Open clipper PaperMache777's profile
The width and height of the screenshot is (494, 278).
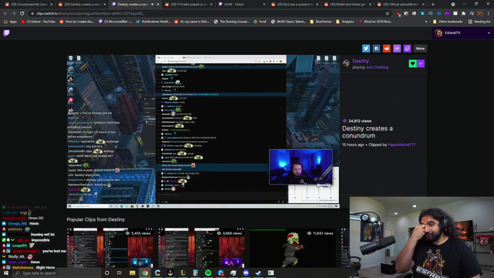tap(401, 144)
